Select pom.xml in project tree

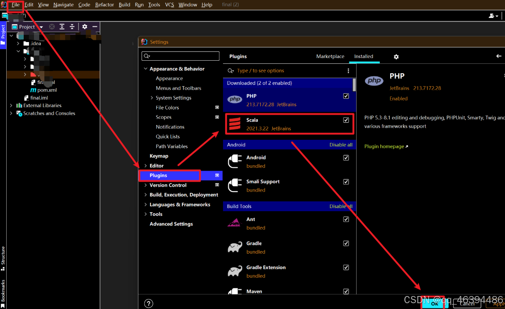[44, 90]
